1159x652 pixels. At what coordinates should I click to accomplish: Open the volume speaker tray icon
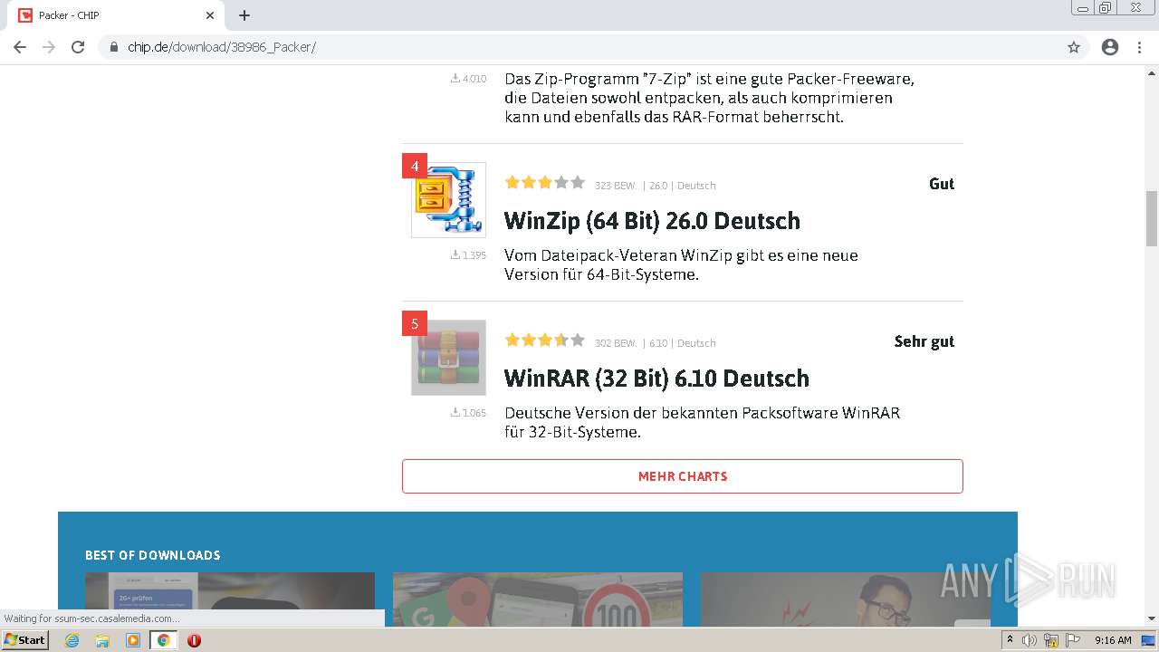1030,640
